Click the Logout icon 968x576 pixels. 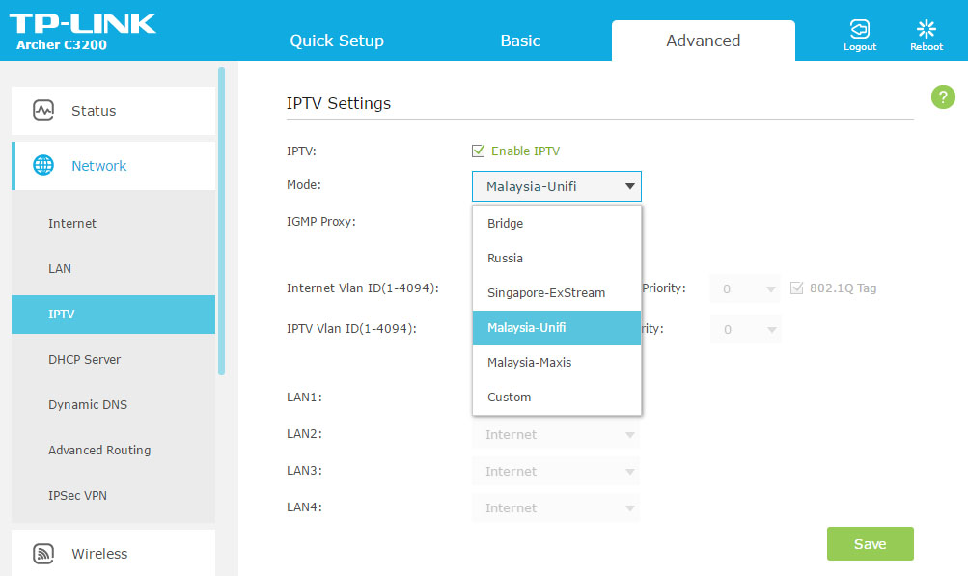(x=859, y=29)
